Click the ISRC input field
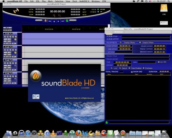The width and height of the screenshot is (172, 138). click(147, 62)
